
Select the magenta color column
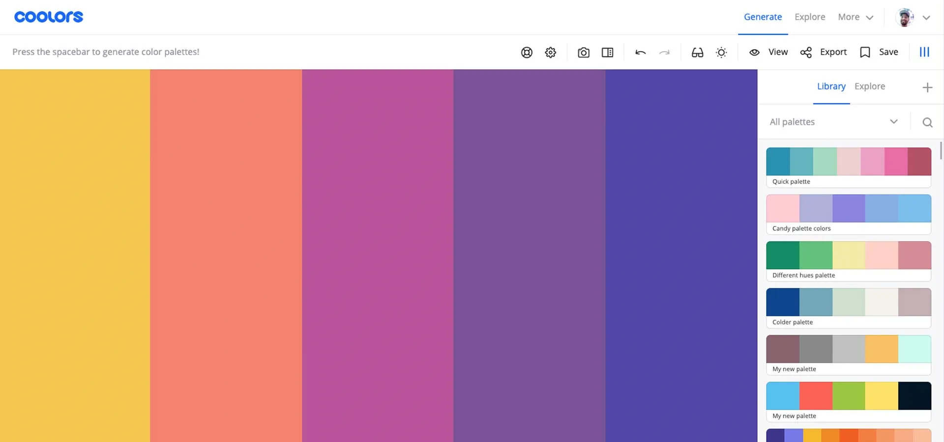(378, 255)
